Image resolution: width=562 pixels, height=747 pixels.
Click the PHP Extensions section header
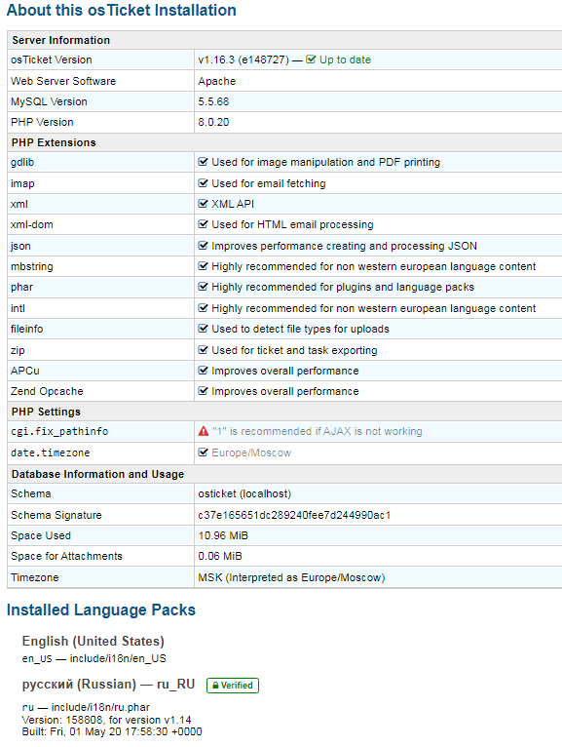(x=54, y=142)
